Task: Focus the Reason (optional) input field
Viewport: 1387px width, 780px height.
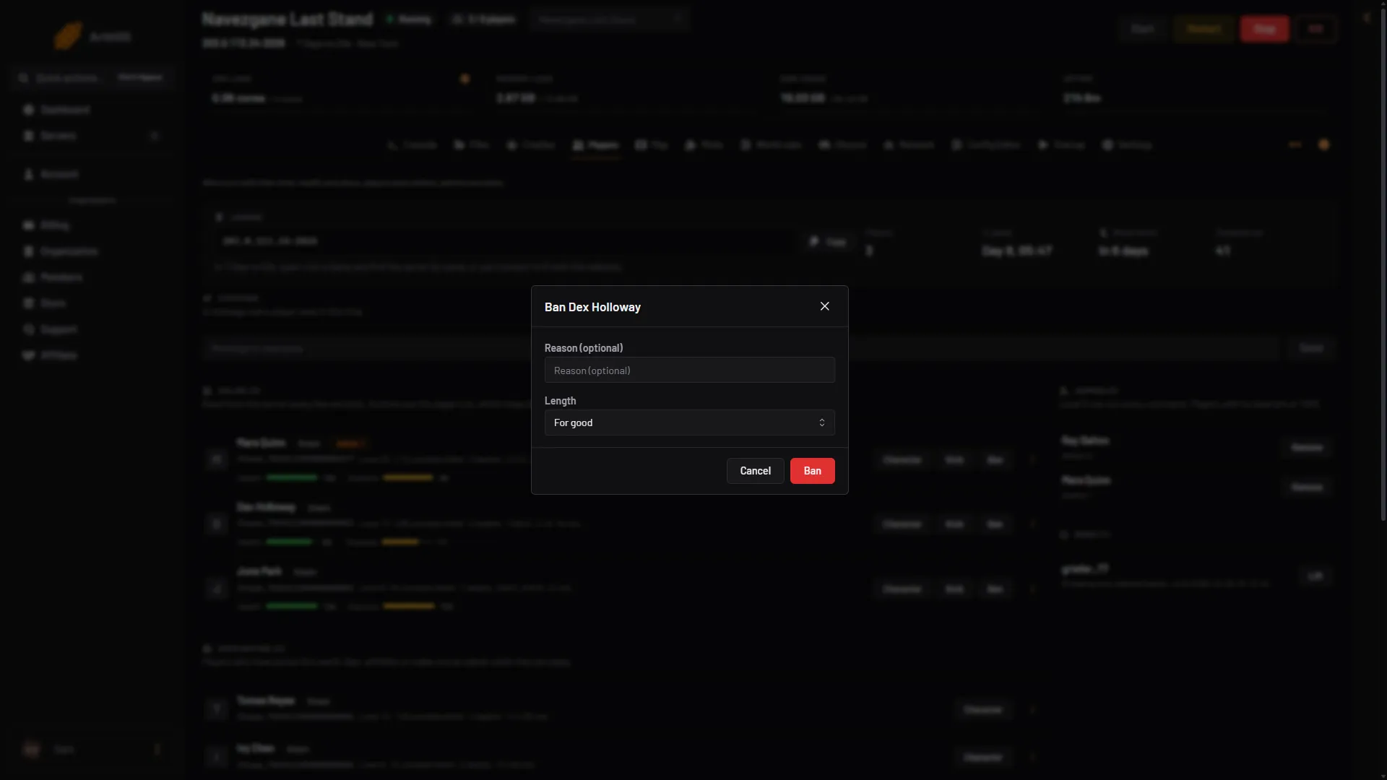Action: click(689, 370)
